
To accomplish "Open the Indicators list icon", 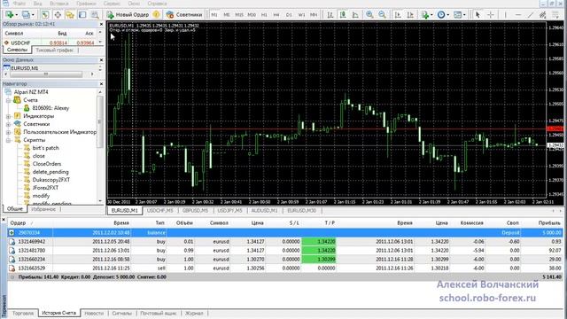I will [x=425, y=15].
